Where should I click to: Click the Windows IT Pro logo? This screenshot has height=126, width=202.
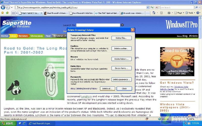[182, 24]
